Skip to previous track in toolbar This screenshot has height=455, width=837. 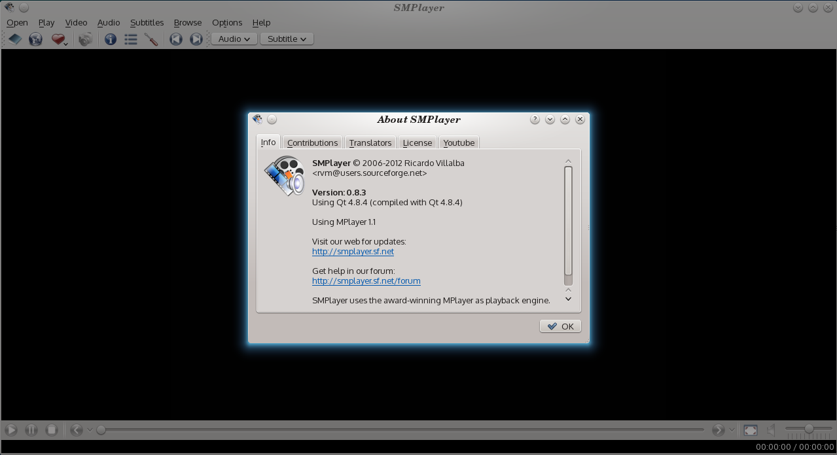point(175,39)
